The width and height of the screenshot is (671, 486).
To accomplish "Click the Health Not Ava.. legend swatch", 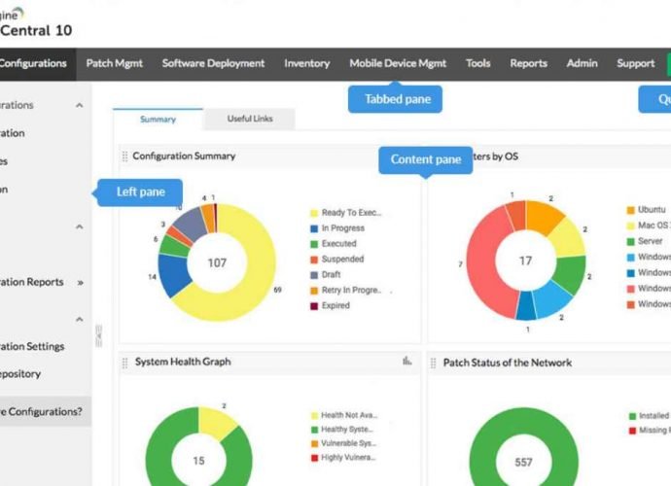I will pyautogui.click(x=314, y=415).
